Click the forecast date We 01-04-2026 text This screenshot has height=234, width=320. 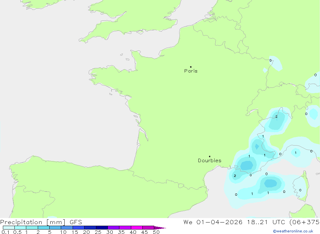pyautogui.click(x=213, y=222)
